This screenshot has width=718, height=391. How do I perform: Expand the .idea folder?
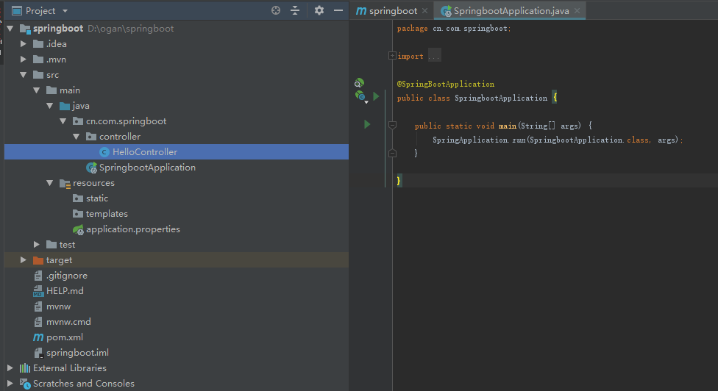point(23,44)
